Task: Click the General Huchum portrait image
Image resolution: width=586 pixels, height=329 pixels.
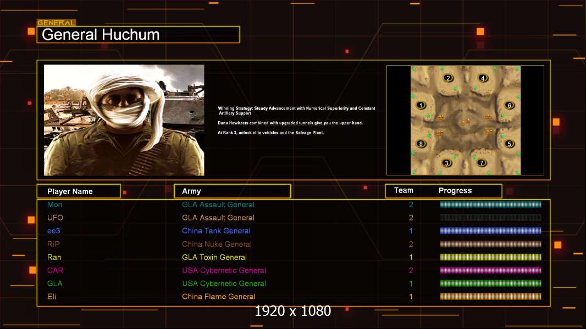Action: tap(124, 120)
